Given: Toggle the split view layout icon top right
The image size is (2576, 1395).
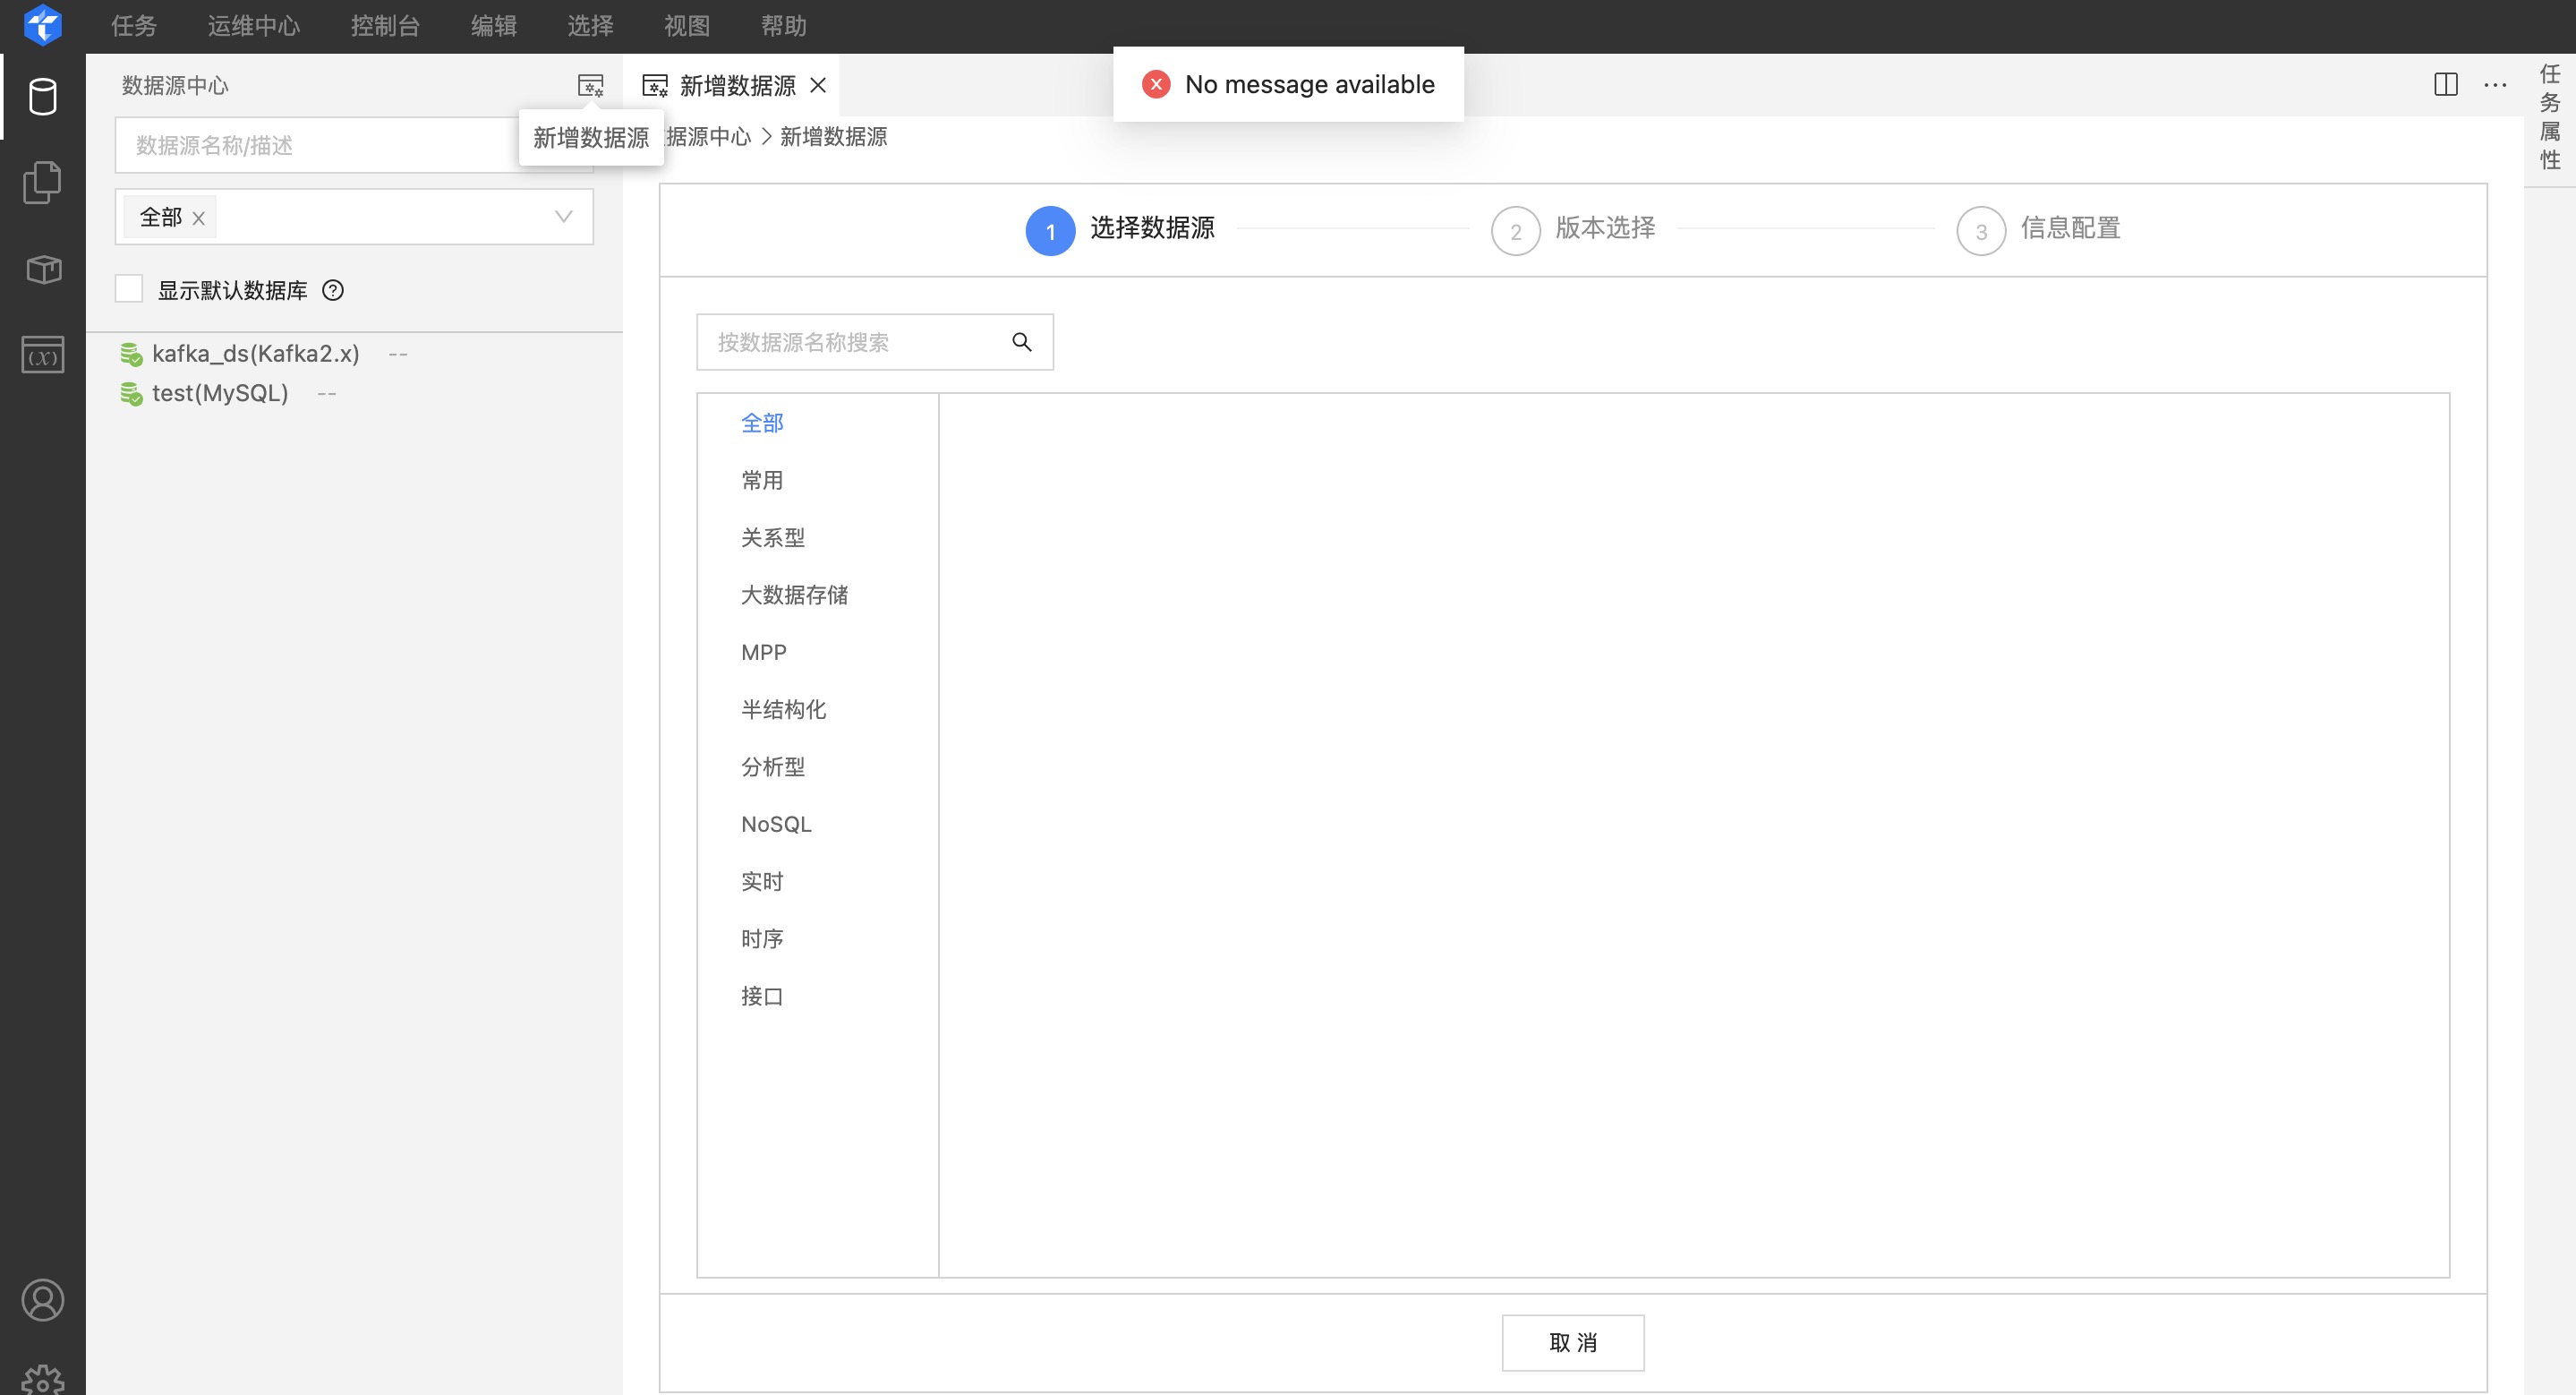Looking at the screenshot, I should (2446, 85).
